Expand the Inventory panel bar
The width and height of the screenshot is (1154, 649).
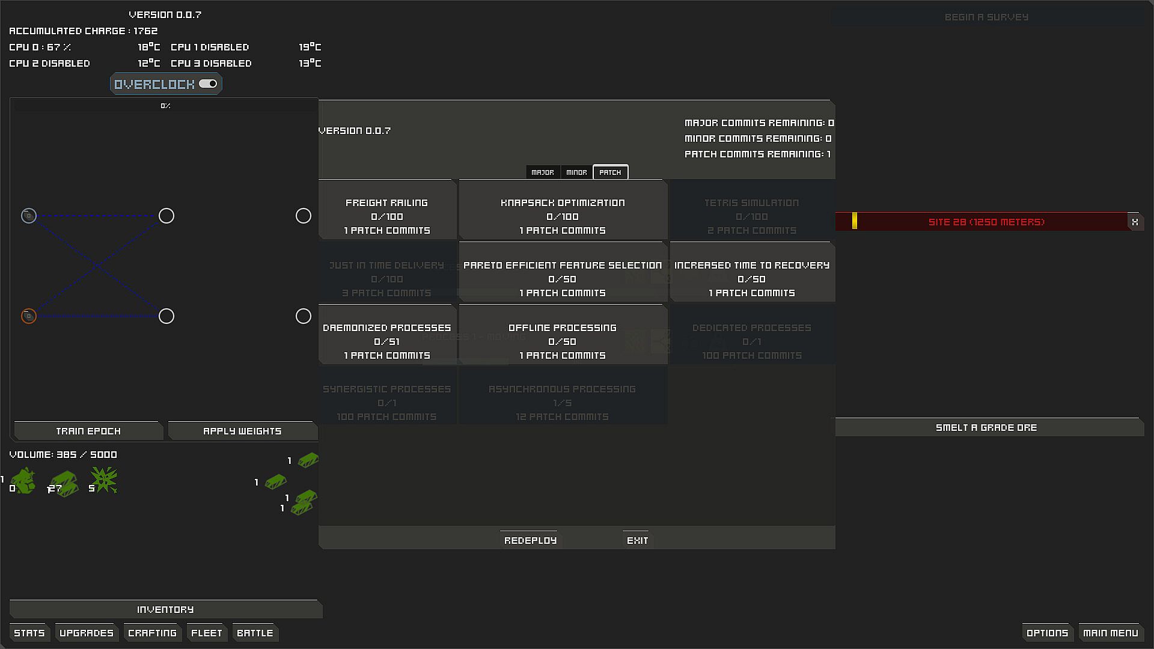[165, 609]
